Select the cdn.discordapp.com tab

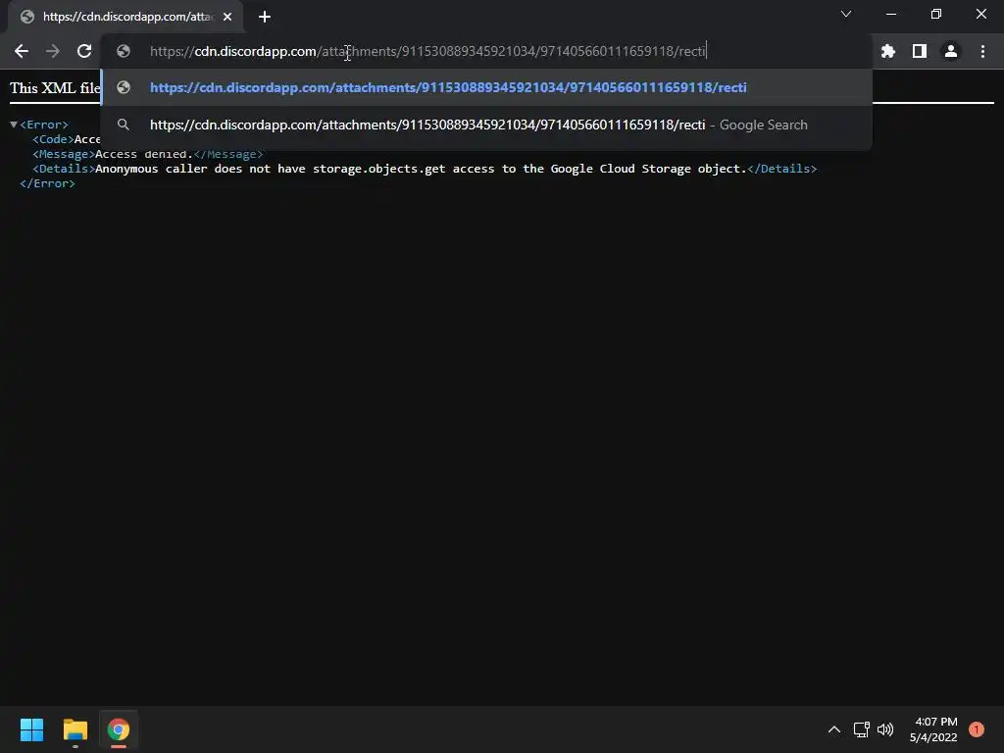pyautogui.click(x=125, y=17)
